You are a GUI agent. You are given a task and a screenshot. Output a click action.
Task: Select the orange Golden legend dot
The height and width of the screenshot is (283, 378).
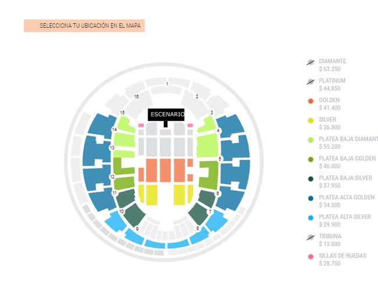[x=311, y=101]
